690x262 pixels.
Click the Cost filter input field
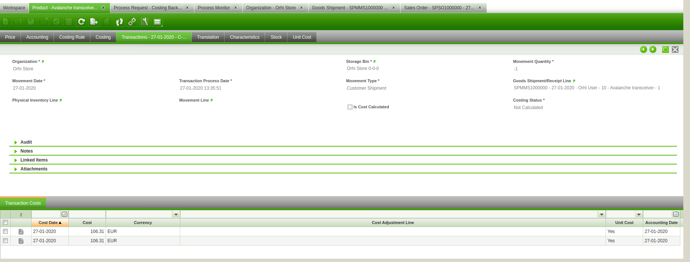coord(87,214)
